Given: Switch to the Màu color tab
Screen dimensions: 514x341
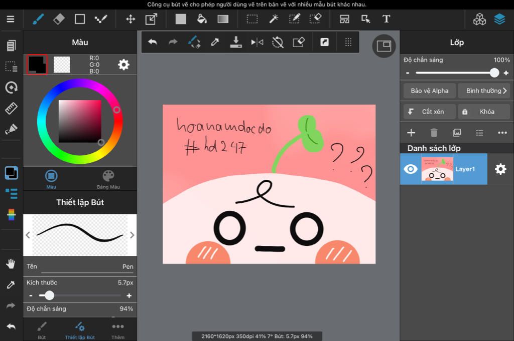Looking at the screenshot, I should click(51, 179).
